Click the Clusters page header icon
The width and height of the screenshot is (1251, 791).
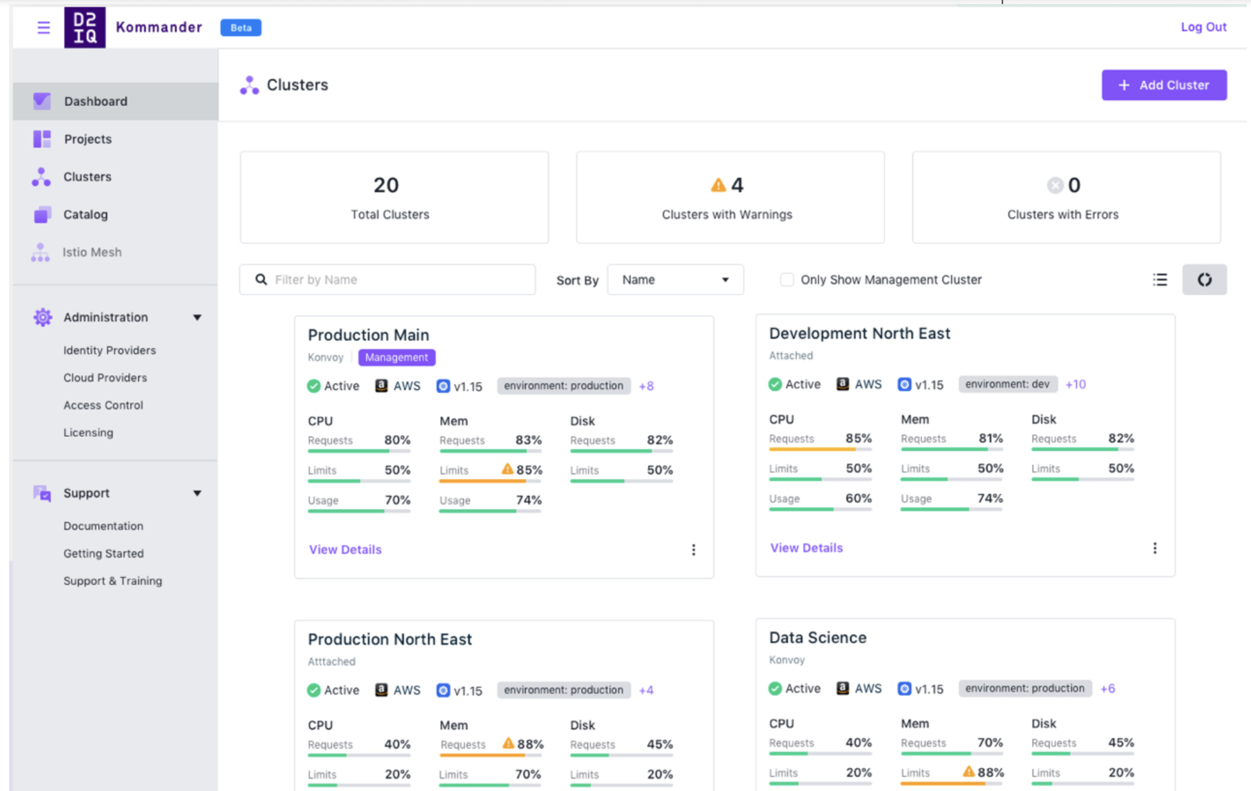click(249, 85)
